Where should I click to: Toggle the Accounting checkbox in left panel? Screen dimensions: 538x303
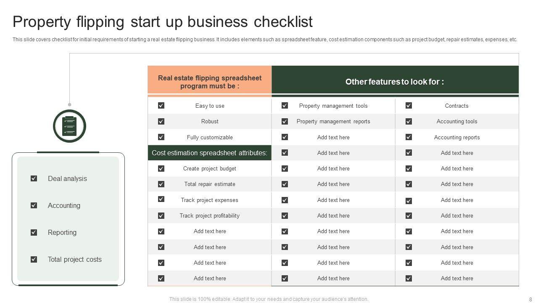click(x=34, y=205)
